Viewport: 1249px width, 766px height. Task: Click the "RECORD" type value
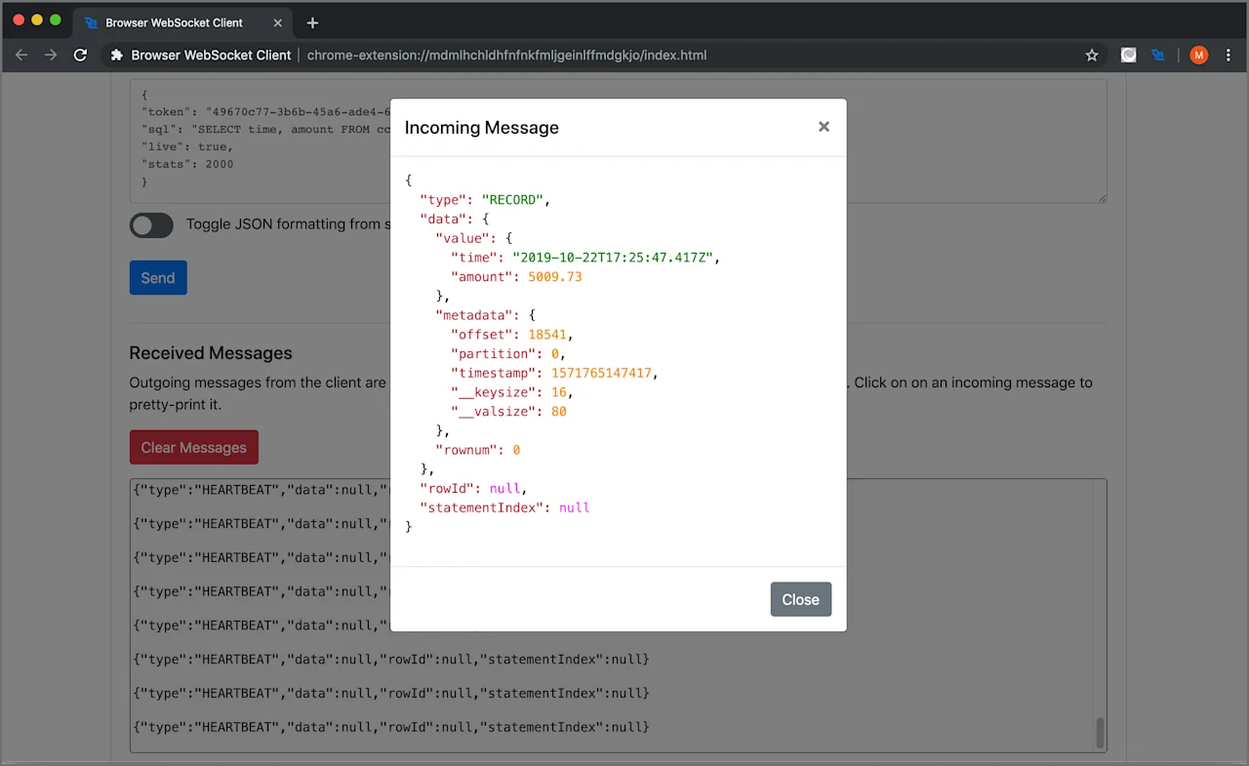click(x=512, y=200)
